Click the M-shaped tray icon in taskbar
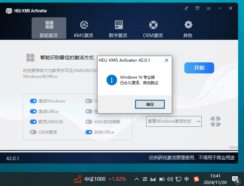The height and width of the screenshot is (186, 244). [x=153, y=179]
